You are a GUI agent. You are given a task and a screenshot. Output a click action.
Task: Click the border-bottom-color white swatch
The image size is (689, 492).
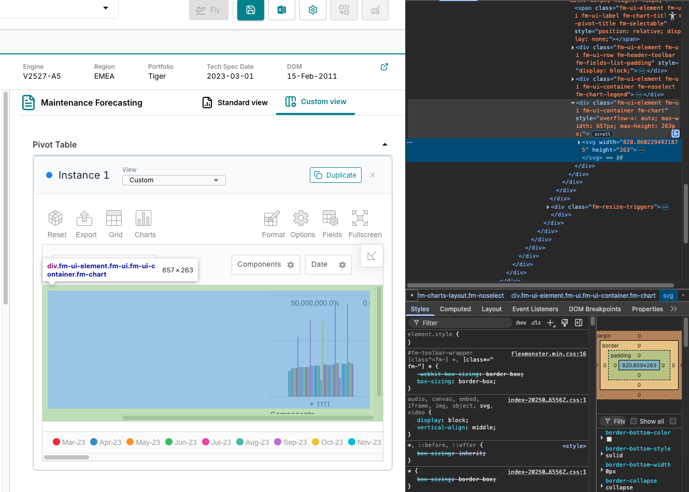pos(609,439)
